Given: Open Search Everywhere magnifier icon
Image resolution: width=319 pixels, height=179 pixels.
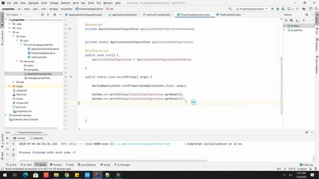Looking at the screenshot, I should (317, 9).
